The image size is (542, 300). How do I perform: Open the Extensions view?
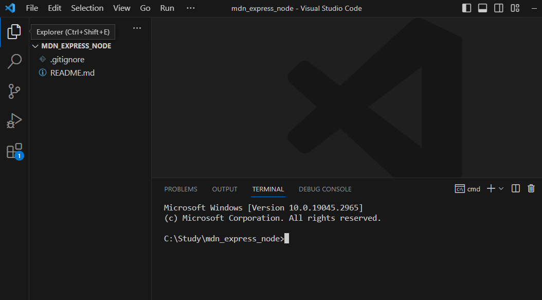[x=15, y=151]
